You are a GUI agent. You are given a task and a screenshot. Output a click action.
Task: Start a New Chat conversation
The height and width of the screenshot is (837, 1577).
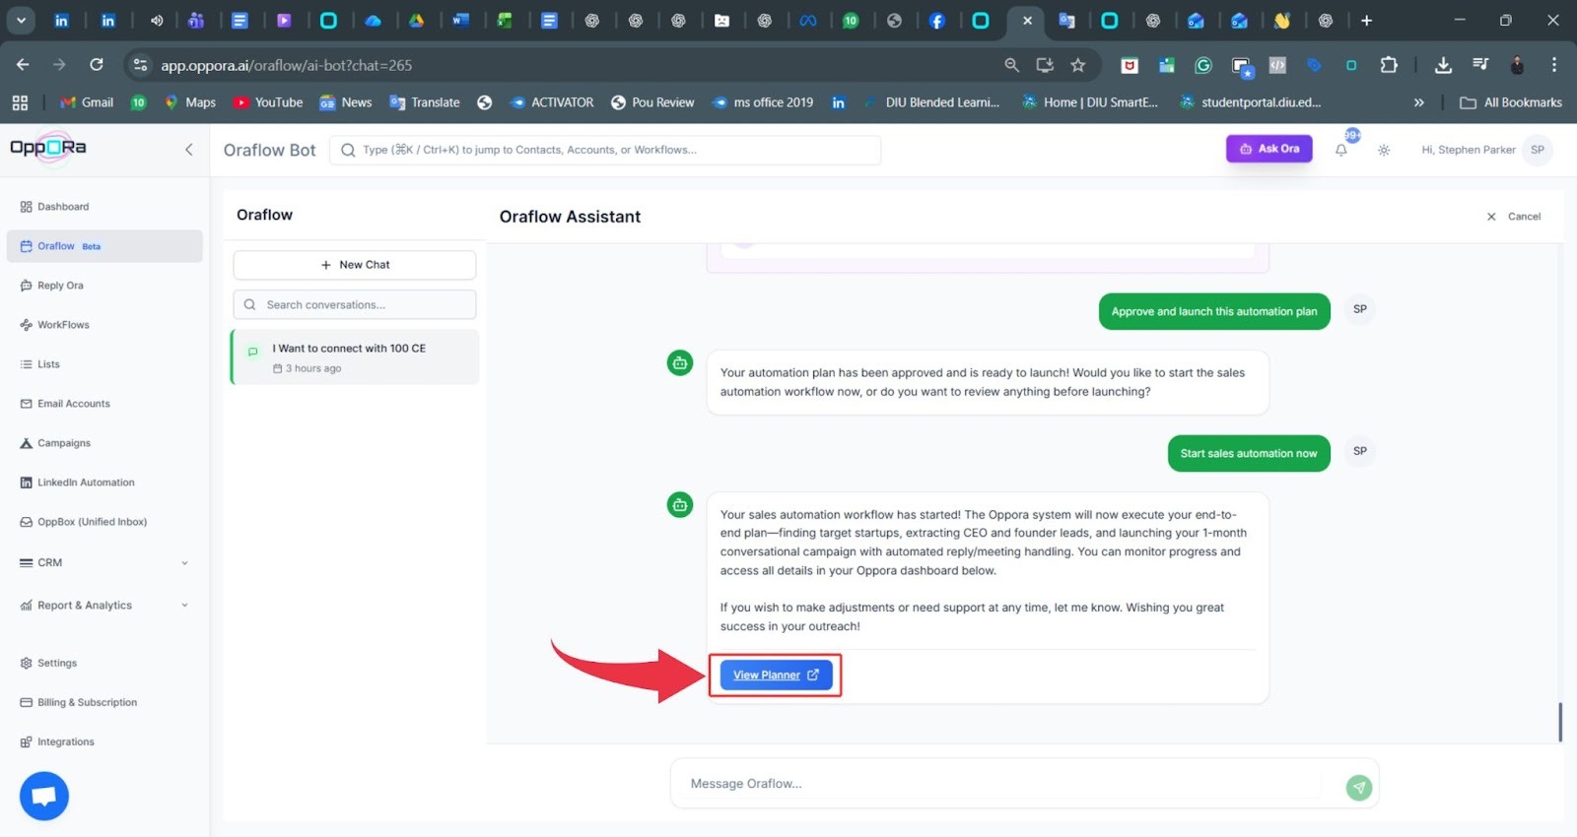355,265
